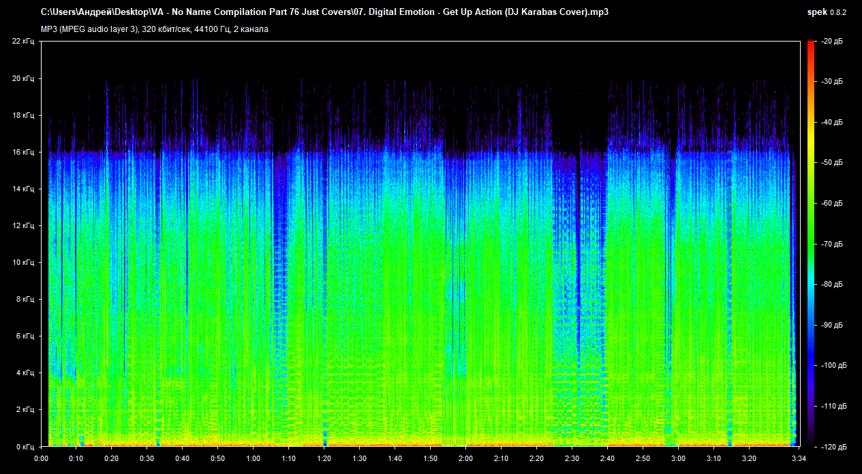
Task: Click the 14 кГц frequency label
Action: click(22, 189)
